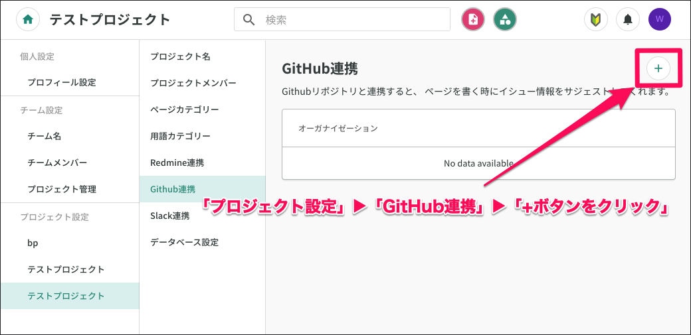Open プロジェクトメンバー settings
This screenshot has width=691, height=335.
click(193, 83)
